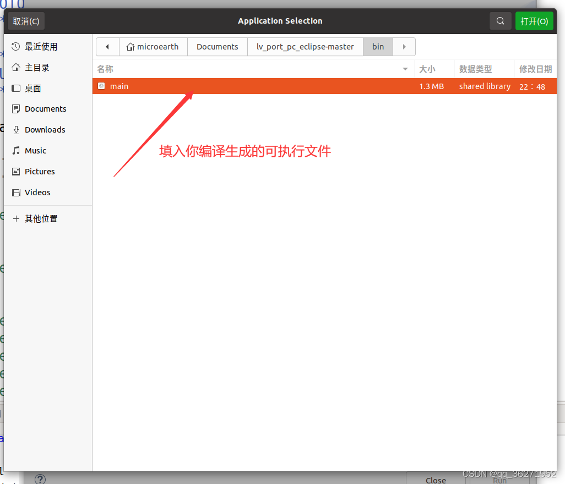Viewport: 565px width, 484px height.
Task: Open the 名称 column sort dropdown arrow
Action: [x=405, y=69]
